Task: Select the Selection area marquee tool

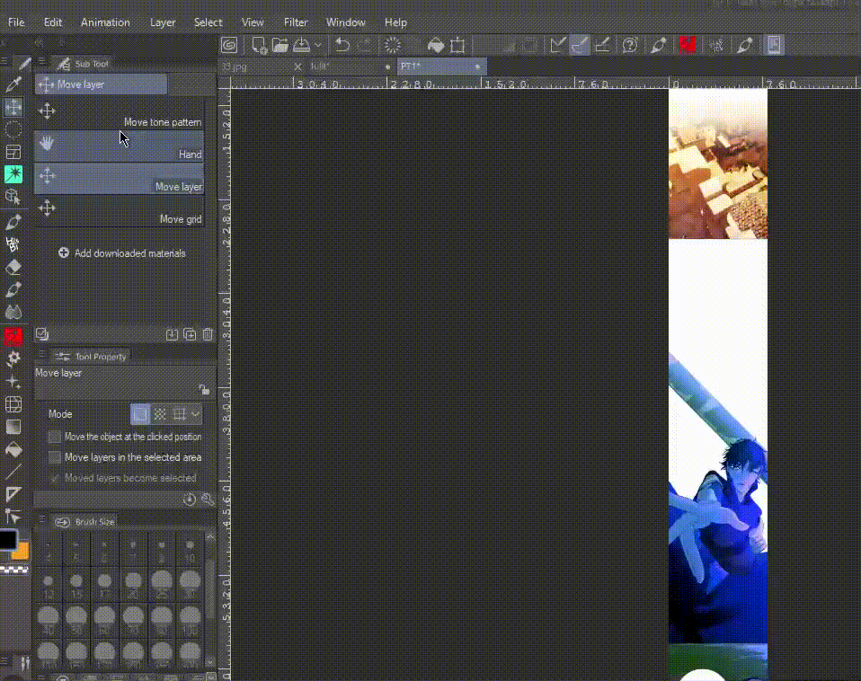Action: tap(13, 129)
